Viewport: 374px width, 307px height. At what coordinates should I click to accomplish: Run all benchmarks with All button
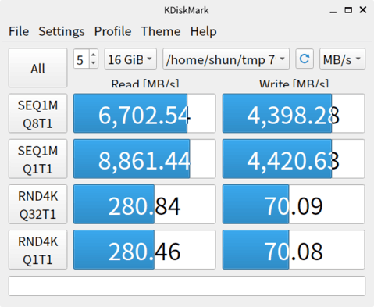(37, 68)
